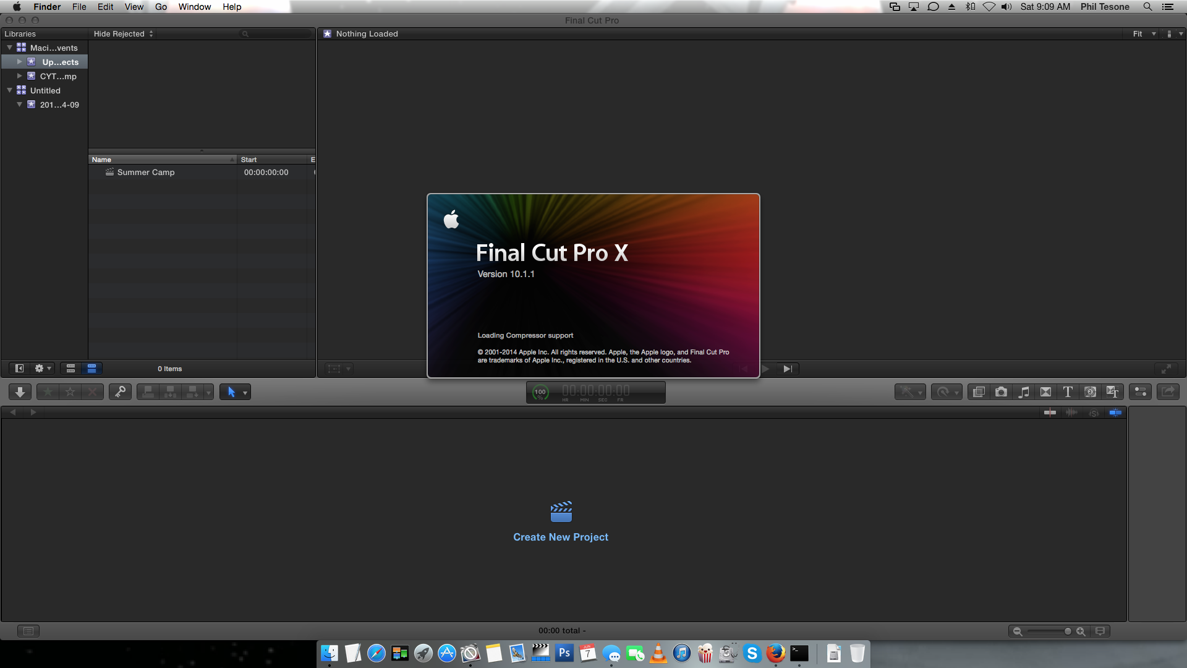The height and width of the screenshot is (668, 1187).
Task: Open the Enhancements magic wand menu
Action: pos(910,392)
